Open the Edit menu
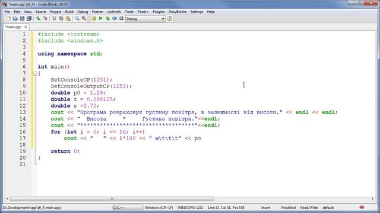 pos(17,12)
